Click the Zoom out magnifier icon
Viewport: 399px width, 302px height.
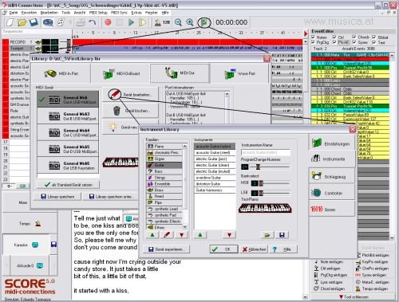coord(178,22)
